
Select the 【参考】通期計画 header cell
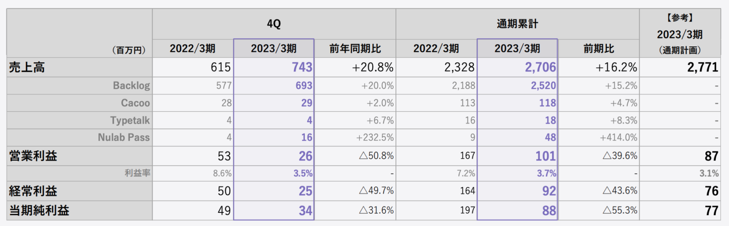coord(680,34)
